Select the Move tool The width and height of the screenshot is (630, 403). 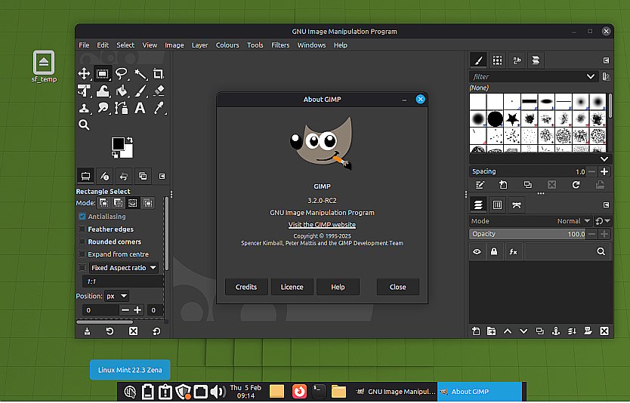click(x=84, y=73)
